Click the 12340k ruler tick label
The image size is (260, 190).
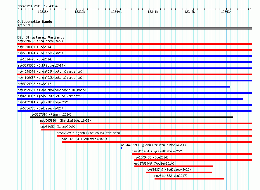point(116,12)
